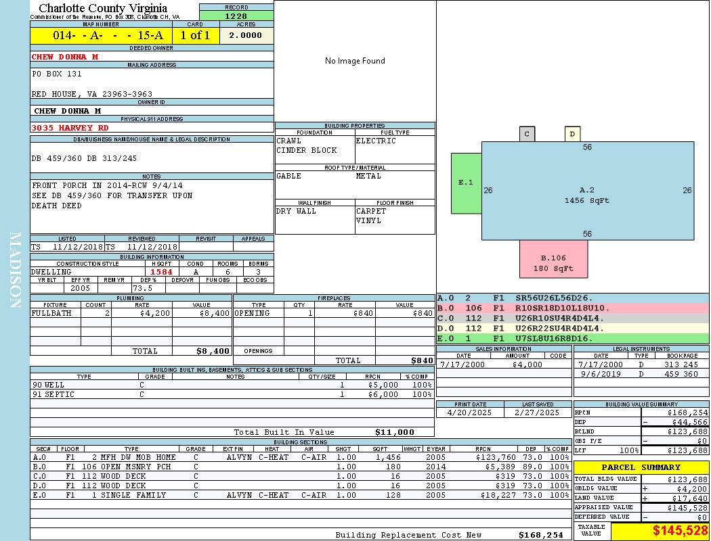Screen dimensions: 711x541
Task: Click wall finish DRY WALL
Action: tap(296, 212)
